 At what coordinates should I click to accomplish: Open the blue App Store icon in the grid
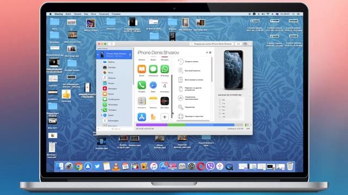[x=141, y=117]
